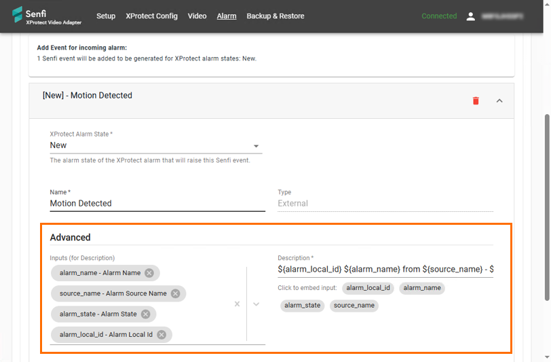The image size is (551, 362).
Task: Click the user account profile icon
Action: (470, 16)
